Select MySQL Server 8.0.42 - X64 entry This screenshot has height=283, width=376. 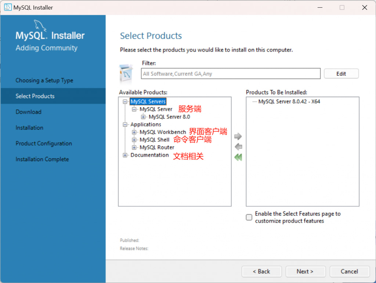click(x=289, y=102)
